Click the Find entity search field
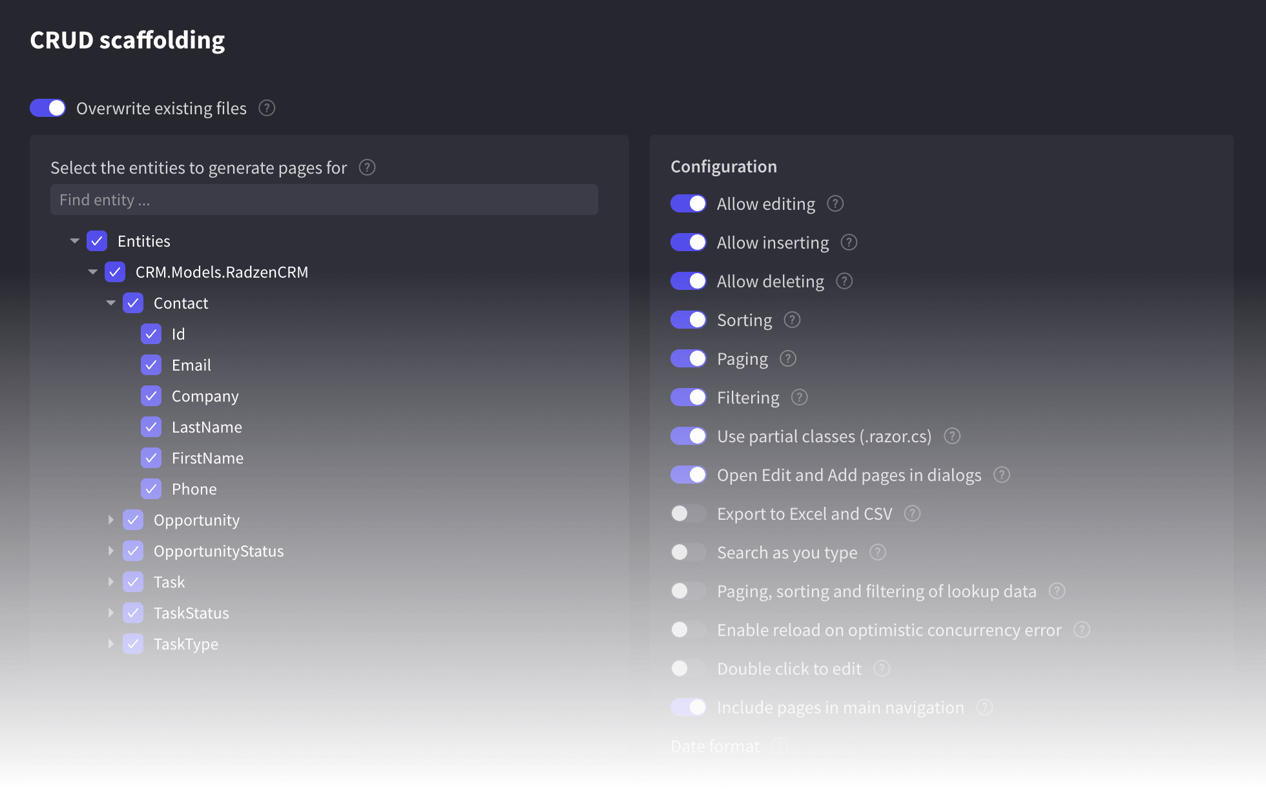Viewport: 1266px width, 789px height. pos(324,200)
